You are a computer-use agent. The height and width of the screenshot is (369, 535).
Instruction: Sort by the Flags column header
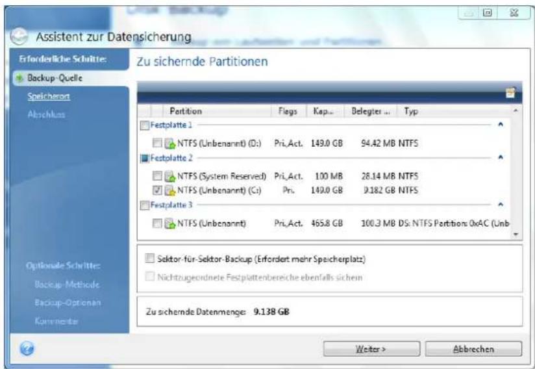(288, 111)
